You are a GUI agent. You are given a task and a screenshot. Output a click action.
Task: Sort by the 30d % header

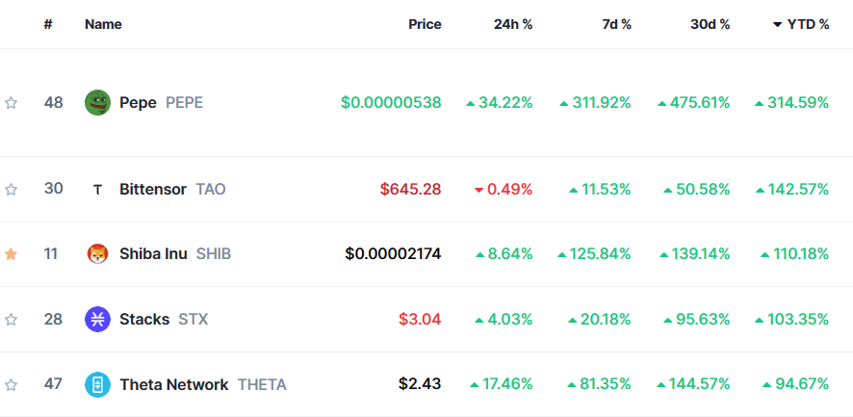[710, 24]
